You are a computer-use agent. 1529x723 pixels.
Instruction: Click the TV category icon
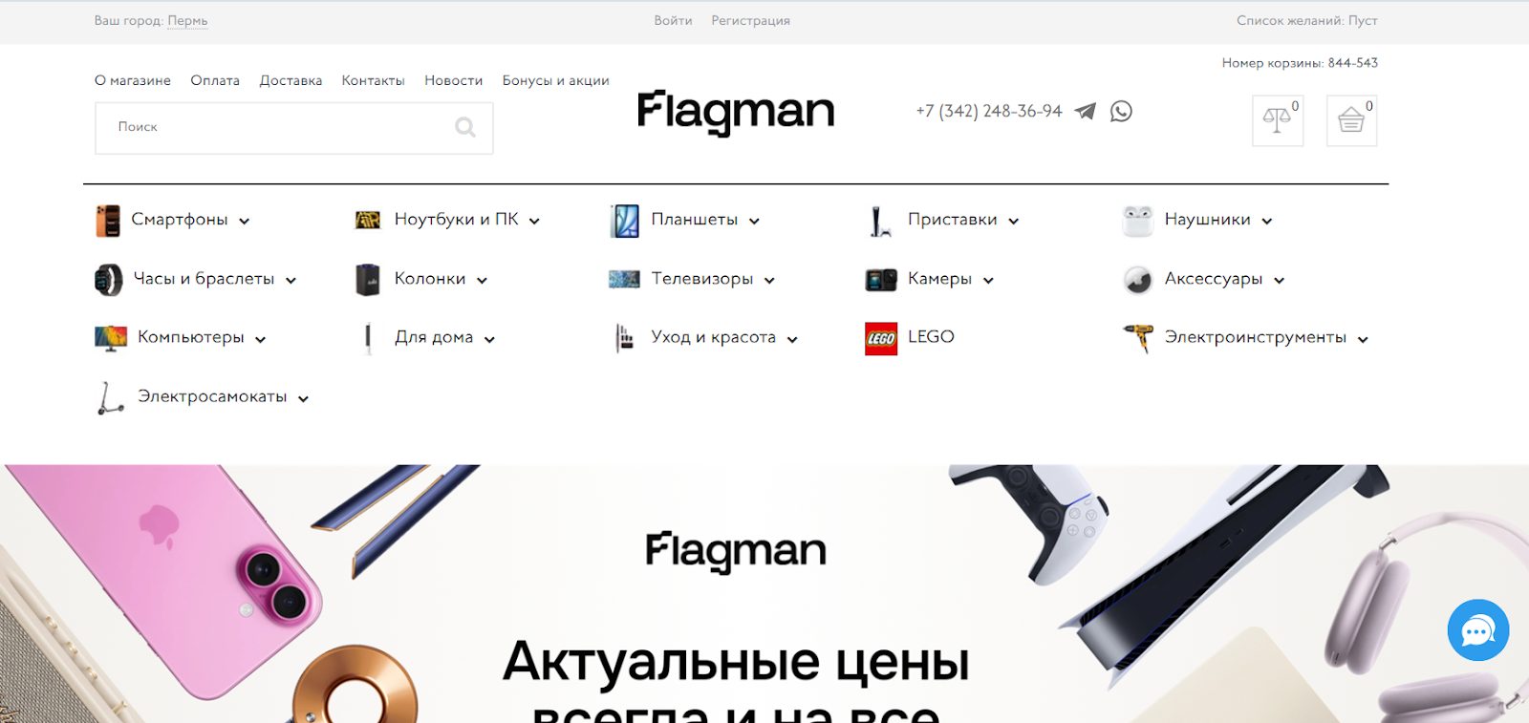coord(624,279)
